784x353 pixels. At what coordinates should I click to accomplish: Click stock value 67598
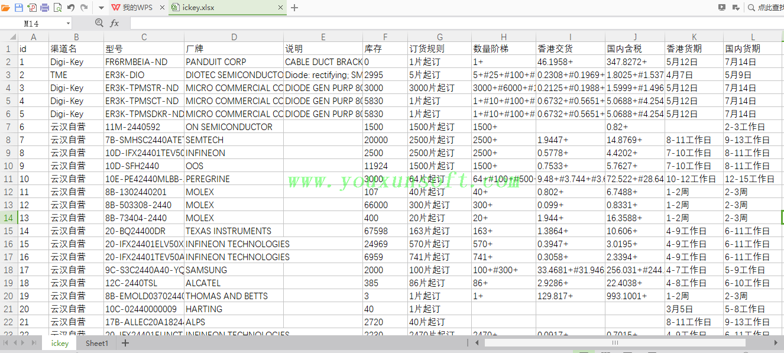(x=385, y=231)
